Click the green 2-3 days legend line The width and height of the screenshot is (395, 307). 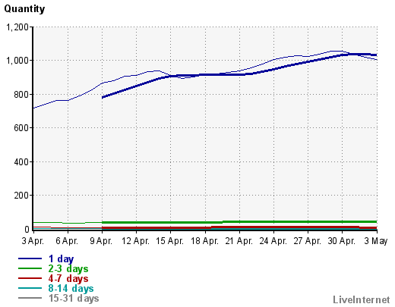tap(30, 268)
